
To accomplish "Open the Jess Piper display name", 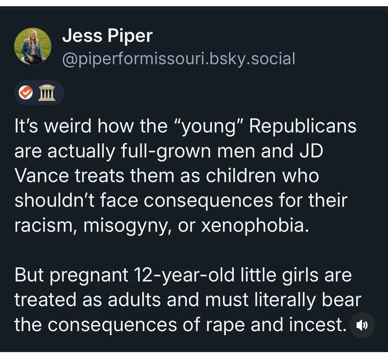I will pos(107,36).
